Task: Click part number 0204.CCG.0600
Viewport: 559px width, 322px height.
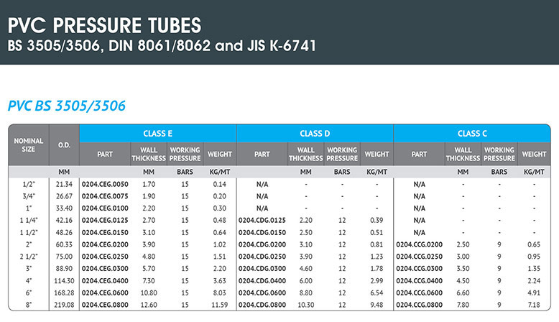Action: [x=420, y=293]
